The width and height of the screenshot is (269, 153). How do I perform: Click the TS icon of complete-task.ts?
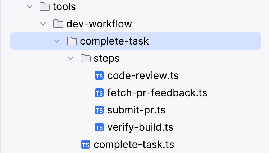(86, 145)
